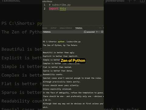
Task: Open the TERMINAL panel tab
Action: tap(79, 28)
